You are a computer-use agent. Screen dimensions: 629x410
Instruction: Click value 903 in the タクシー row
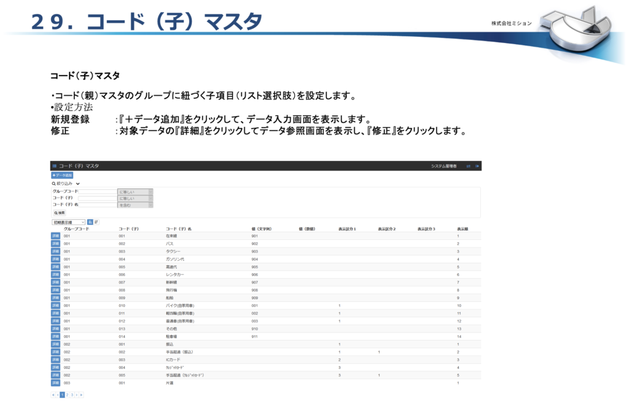(255, 251)
